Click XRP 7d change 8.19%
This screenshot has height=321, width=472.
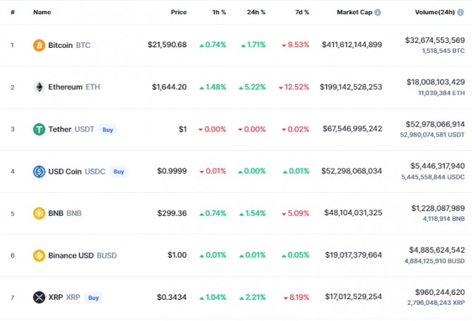296,297
